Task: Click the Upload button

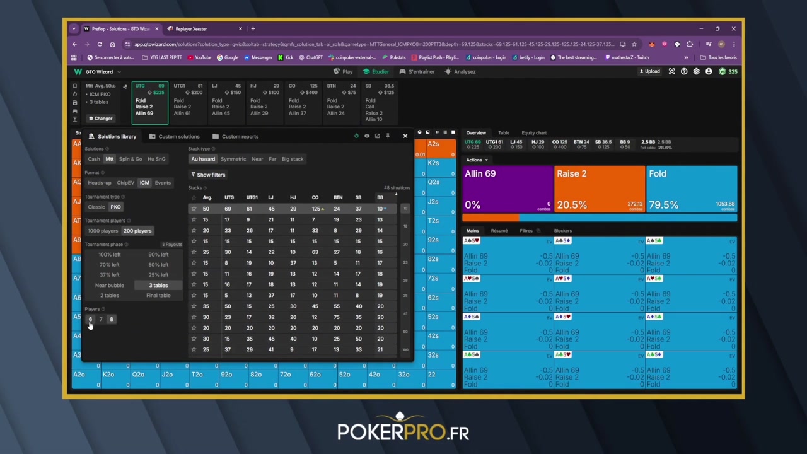Action: point(649,72)
